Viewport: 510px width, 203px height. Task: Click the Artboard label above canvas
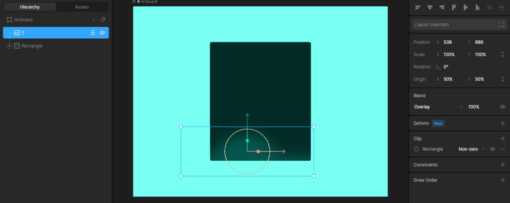coord(149,1)
